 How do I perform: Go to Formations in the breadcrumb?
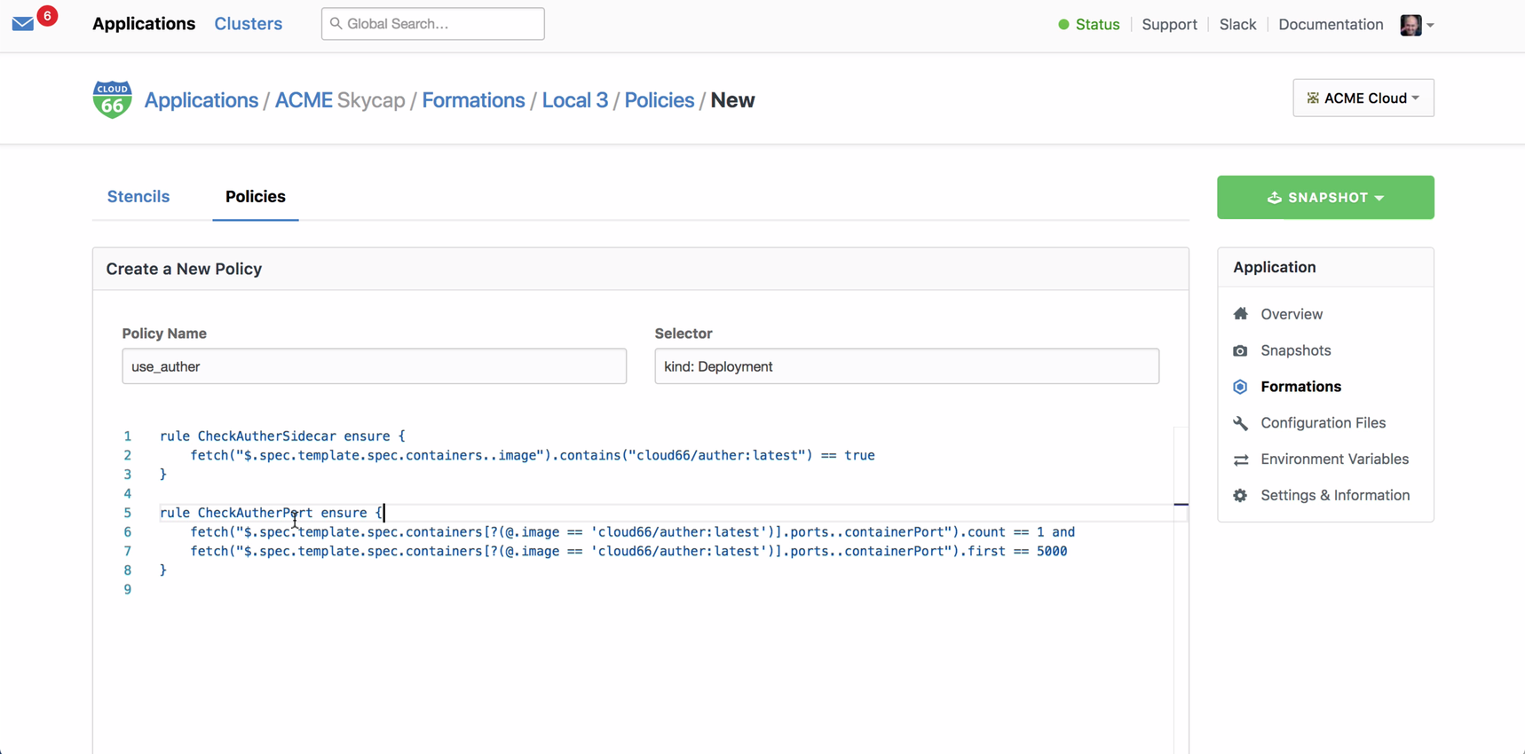pos(473,100)
